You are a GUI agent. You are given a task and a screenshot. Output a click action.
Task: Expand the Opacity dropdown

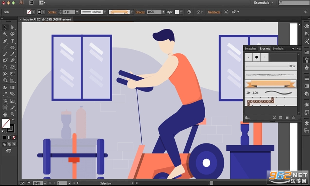(x=163, y=12)
